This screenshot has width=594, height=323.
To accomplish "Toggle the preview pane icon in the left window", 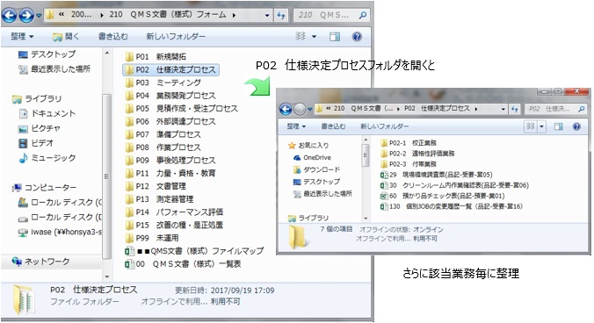I will tap(335, 36).
